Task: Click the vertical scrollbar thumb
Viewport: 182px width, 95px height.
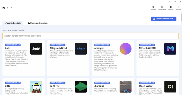Action: 181,17
